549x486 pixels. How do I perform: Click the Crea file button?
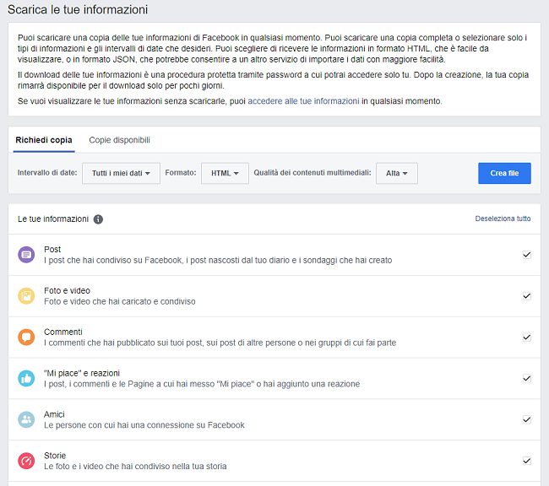504,173
